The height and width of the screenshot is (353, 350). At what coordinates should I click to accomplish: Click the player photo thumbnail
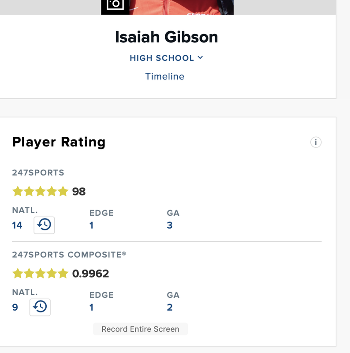pos(182,7)
